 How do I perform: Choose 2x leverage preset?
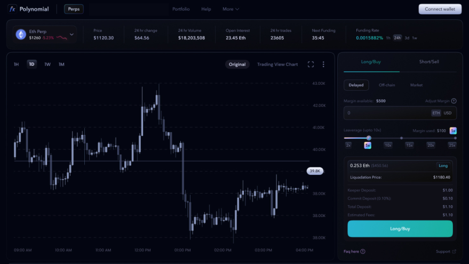coord(348,145)
